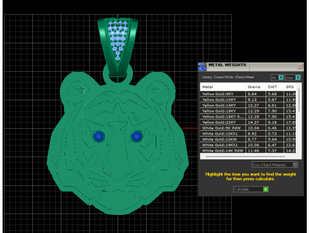Click the DWT column header
This screenshot has height=233, width=310.
coord(274,87)
